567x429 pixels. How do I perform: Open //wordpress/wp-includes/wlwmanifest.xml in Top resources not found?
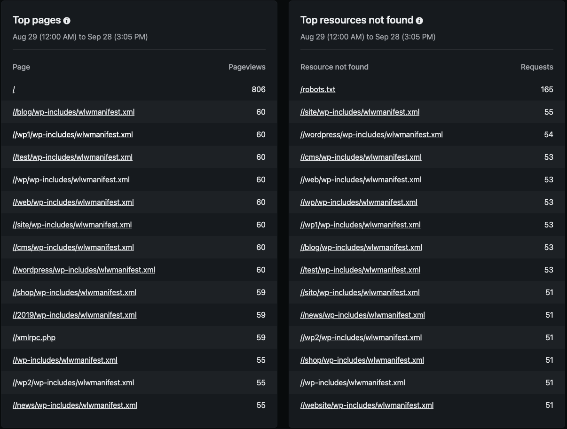click(371, 134)
